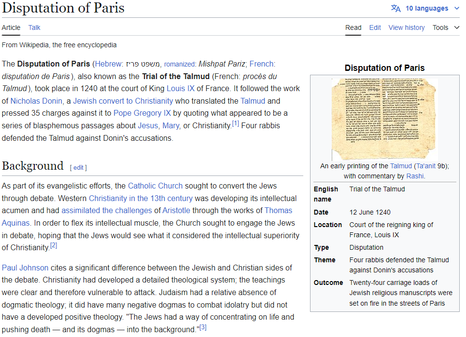Click assimilated the challenges link
This screenshot has width=466, height=337.
[x=107, y=210]
